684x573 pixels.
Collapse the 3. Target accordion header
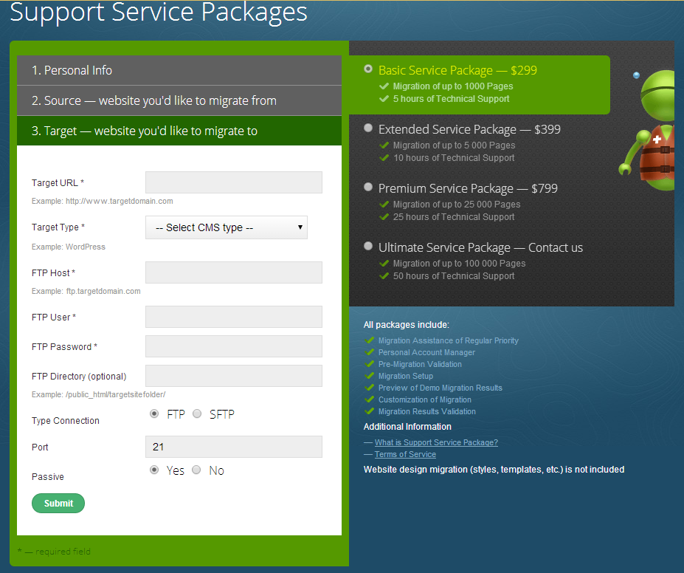point(179,131)
